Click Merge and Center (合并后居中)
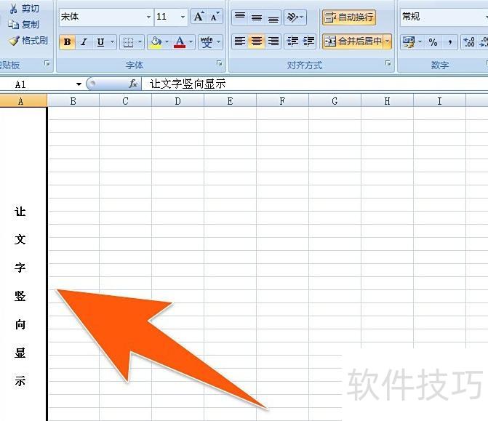This screenshot has height=421, width=488. (x=353, y=41)
